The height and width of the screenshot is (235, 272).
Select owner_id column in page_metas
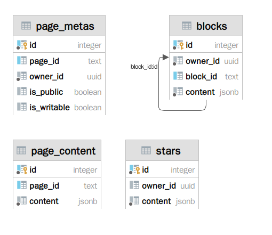tap(59, 77)
